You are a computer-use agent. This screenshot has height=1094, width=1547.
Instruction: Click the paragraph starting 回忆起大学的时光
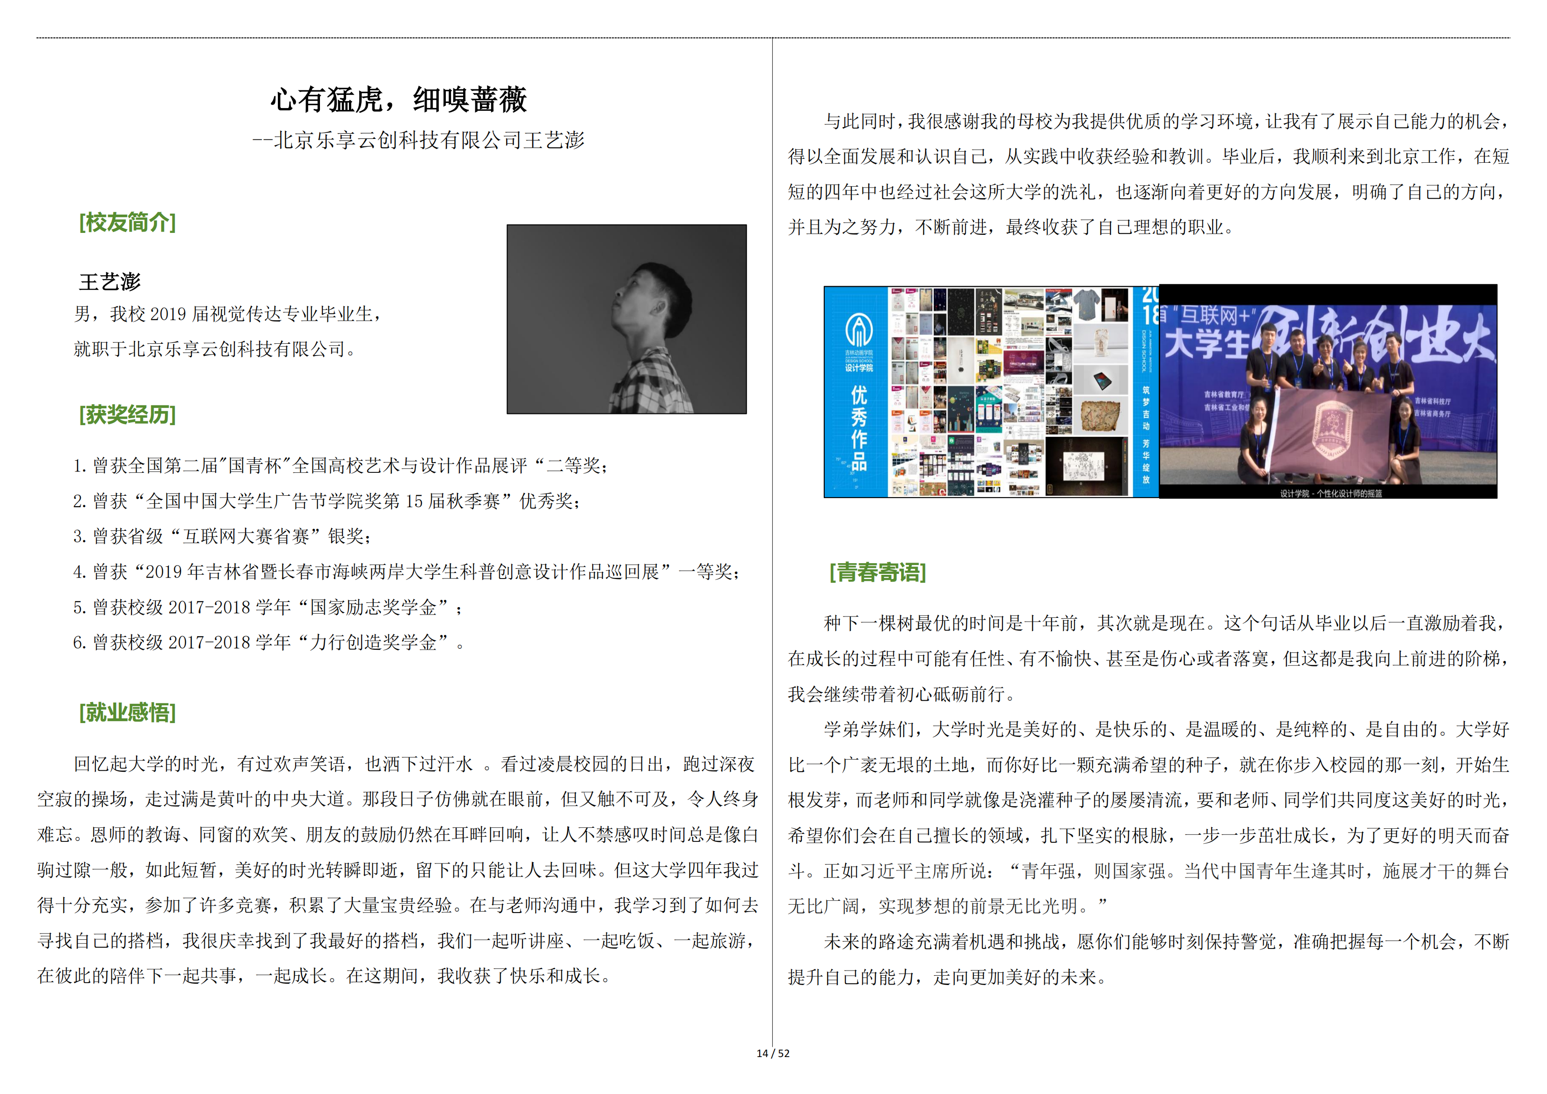(398, 869)
